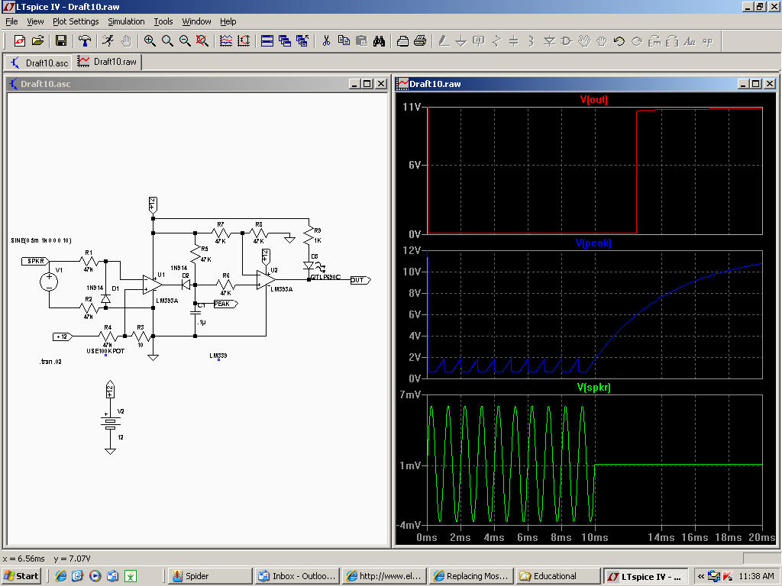This screenshot has height=586, width=782.
Task: Switch to the Draft10.asc tab
Action: pos(39,63)
